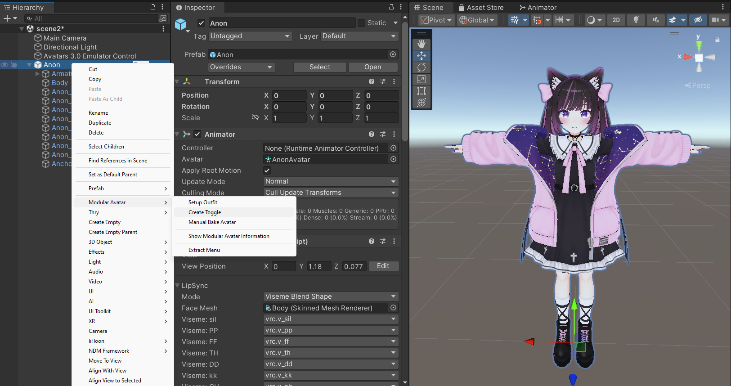Open the Overrides dropdown
Screen dimensions: 731x386
pos(241,67)
